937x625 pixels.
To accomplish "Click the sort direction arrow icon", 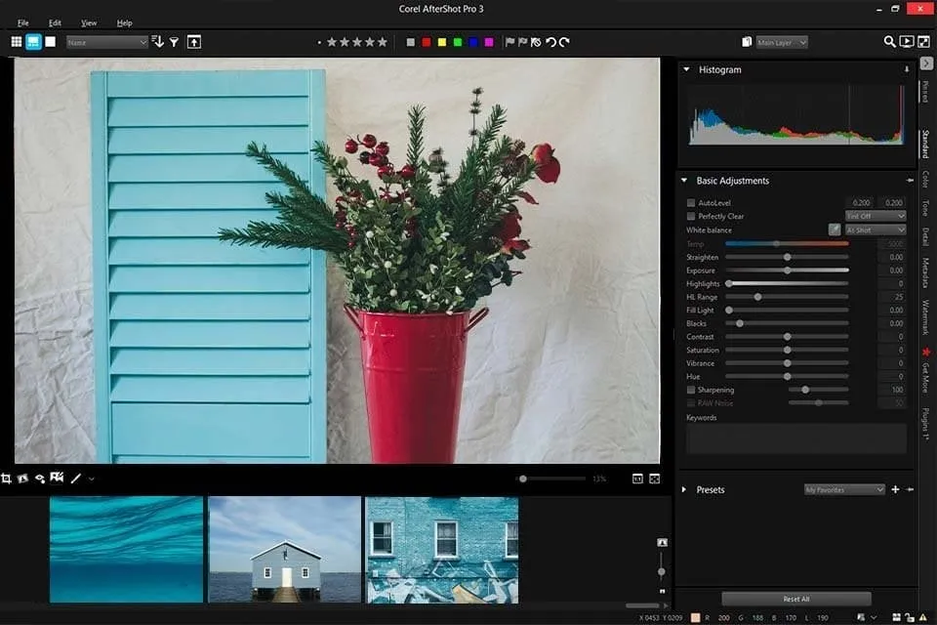I will [157, 42].
